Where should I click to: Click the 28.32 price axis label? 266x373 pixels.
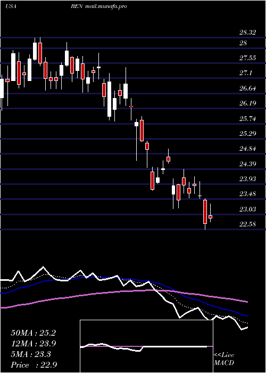click(247, 33)
